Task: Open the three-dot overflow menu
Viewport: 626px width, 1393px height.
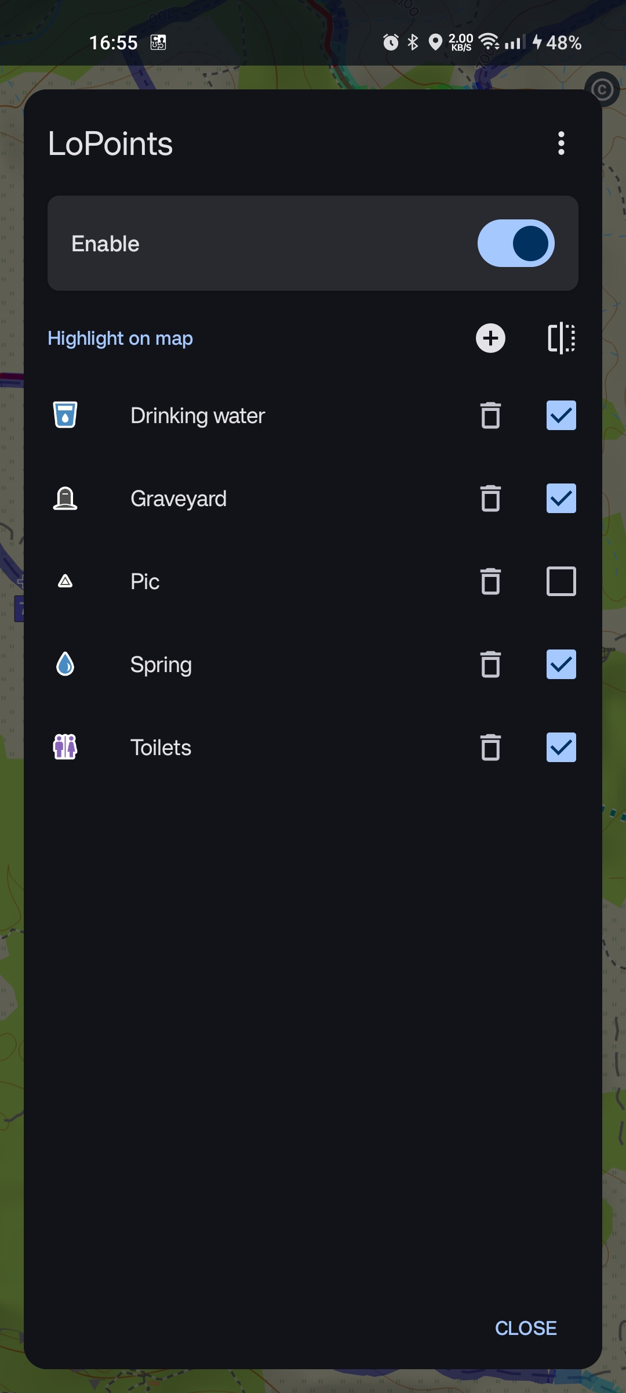Action: click(561, 143)
